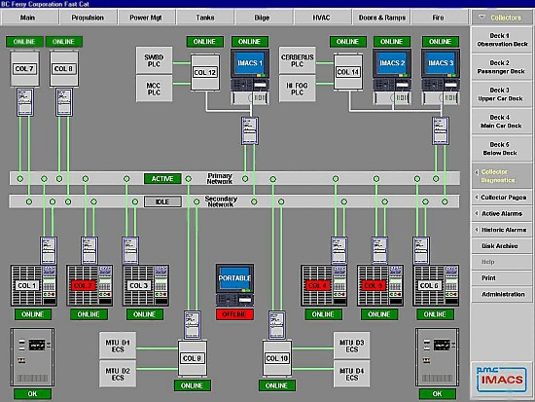This screenshot has height=402, width=535.
Task: Select the COL 6 rack icon
Action: (436, 285)
